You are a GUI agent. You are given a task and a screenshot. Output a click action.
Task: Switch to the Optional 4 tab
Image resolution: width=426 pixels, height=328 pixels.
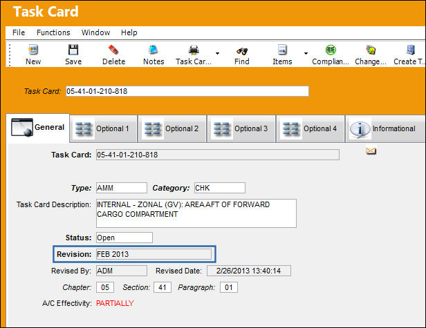point(311,128)
